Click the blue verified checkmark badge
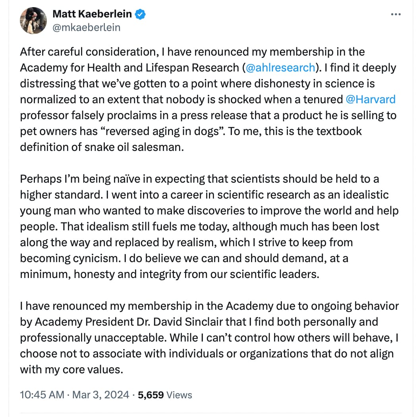417x417 pixels. point(140,14)
